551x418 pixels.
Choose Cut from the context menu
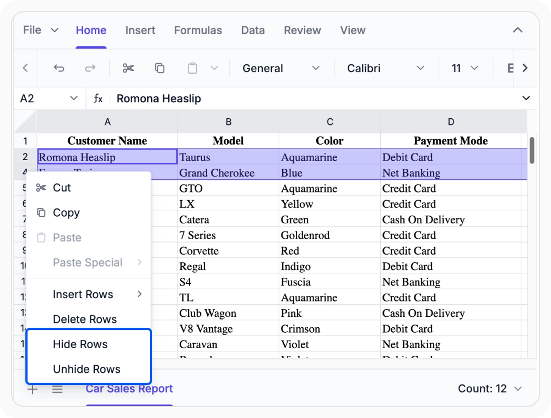[x=89, y=188]
